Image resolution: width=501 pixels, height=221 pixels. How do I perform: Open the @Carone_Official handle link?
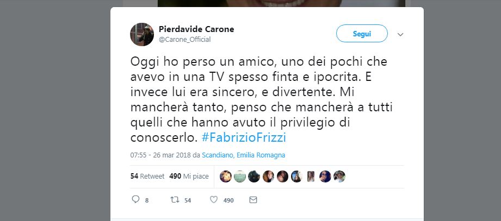(185, 40)
